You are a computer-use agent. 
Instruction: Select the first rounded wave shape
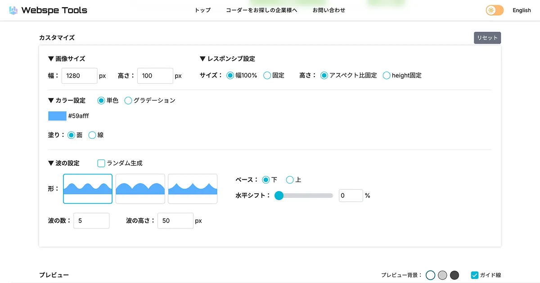click(88, 189)
